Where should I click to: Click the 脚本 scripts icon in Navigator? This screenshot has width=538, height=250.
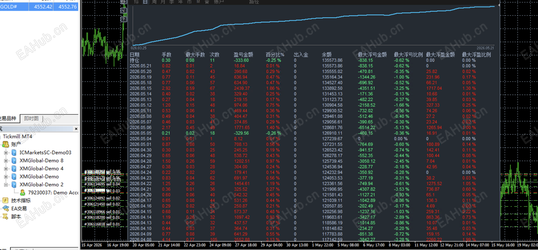coord(5,217)
